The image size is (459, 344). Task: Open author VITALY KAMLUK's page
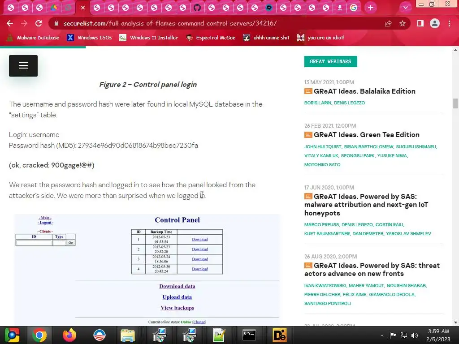tap(321, 156)
